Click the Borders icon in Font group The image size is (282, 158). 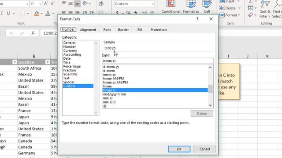(x=22, y=14)
